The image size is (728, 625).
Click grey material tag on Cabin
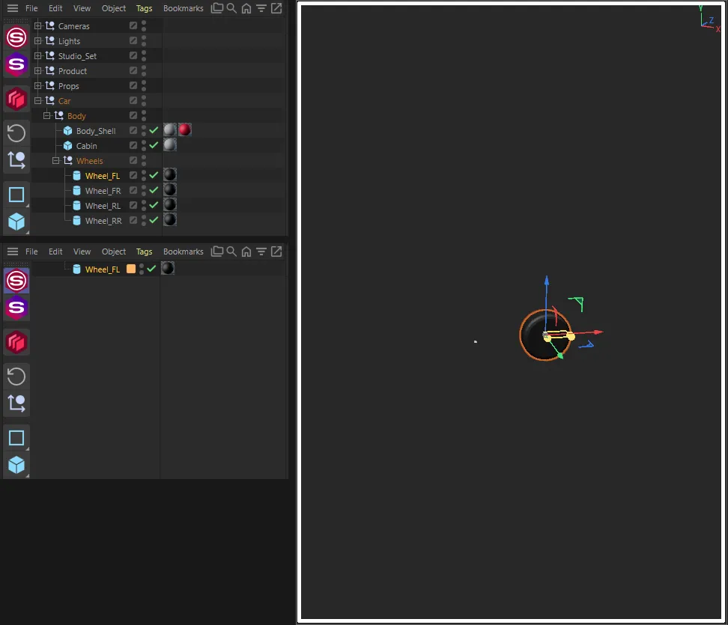pos(170,144)
